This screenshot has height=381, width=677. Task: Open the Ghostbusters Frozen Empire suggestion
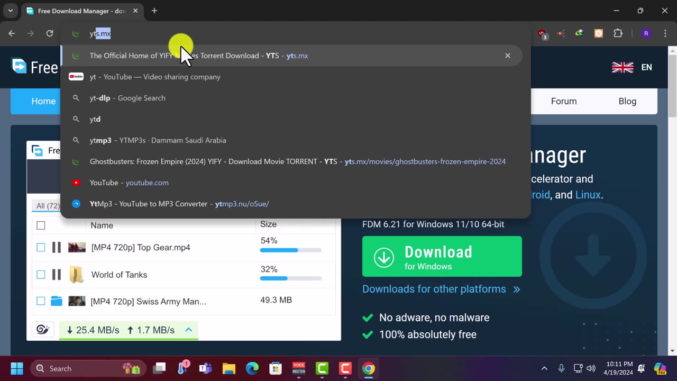pyautogui.click(x=295, y=161)
